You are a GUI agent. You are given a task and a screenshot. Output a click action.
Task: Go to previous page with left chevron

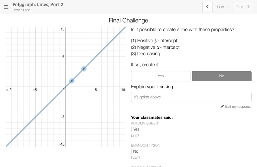(207, 7)
